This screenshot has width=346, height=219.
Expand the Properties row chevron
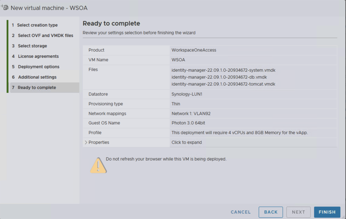point(85,143)
